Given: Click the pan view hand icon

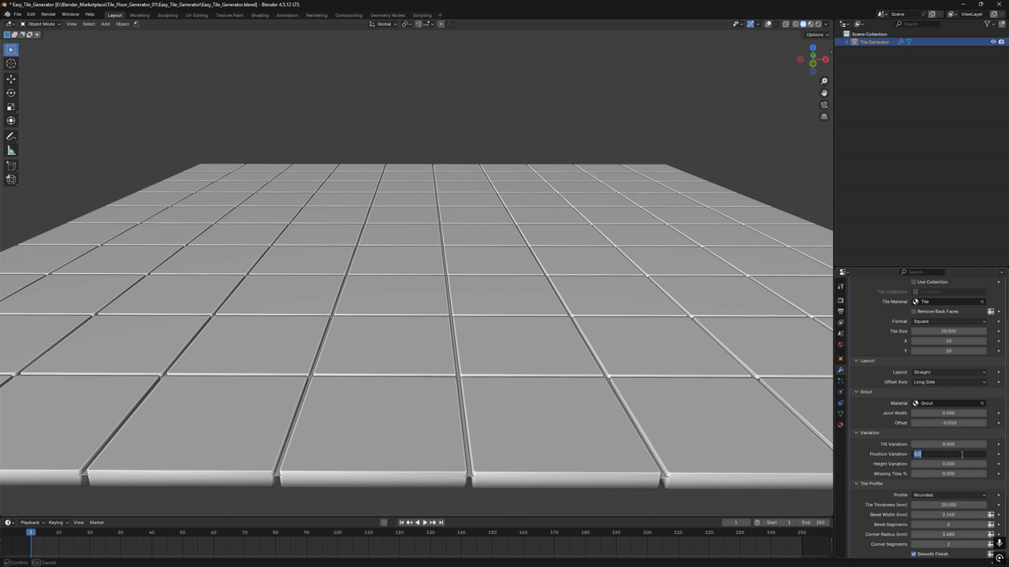Looking at the screenshot, I should point(824,93).
